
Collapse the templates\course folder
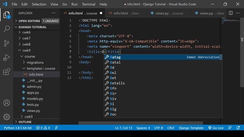tap(37, 68)
